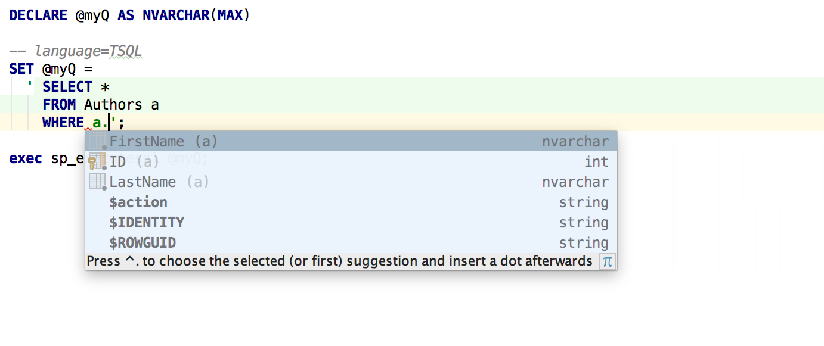Click the DECLARE keyword

click(x=38, y=15)
